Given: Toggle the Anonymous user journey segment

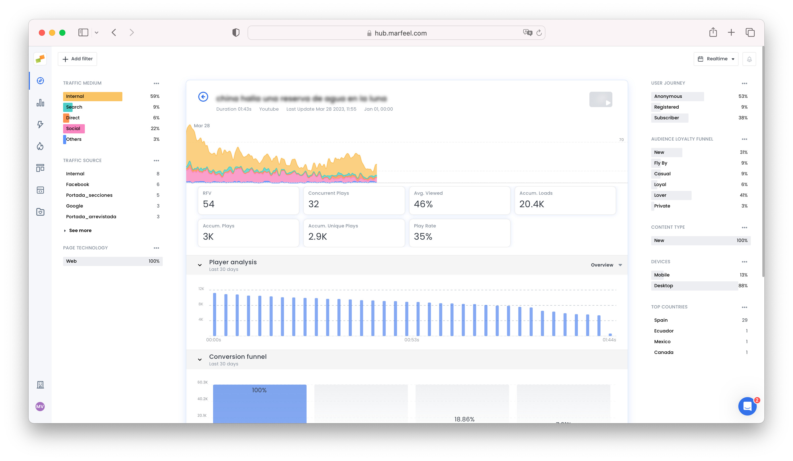Looking at the screenshot, I should coord(677,96).
